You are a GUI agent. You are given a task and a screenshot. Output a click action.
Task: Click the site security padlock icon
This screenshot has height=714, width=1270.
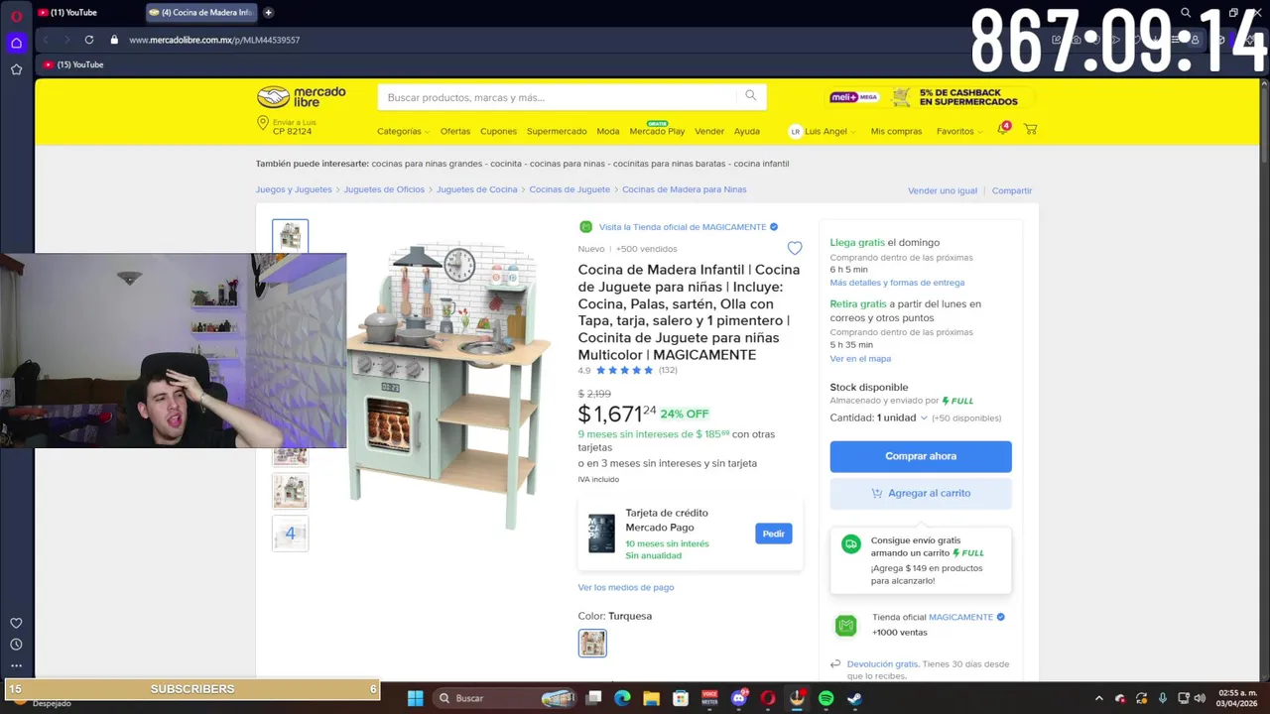click(114, 40)
